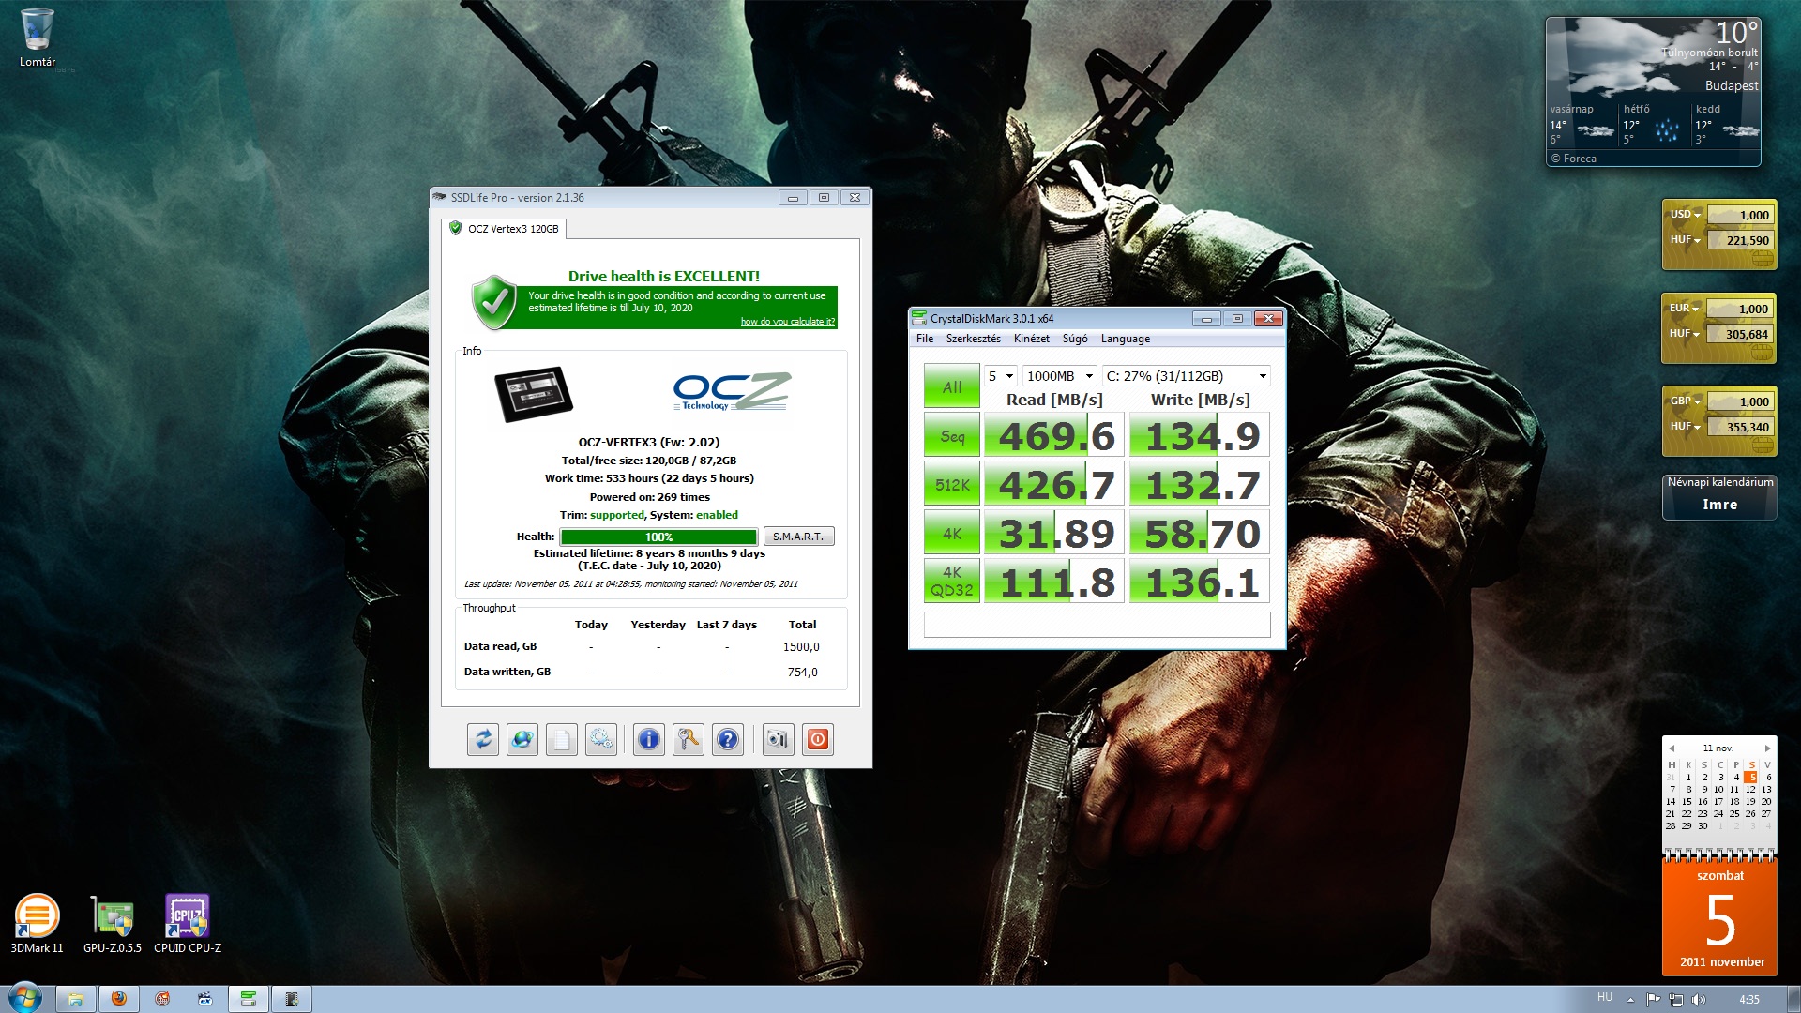The image size is (1801, 1013).
Task: Click the network tray icon
Action: coord(1676,999)
